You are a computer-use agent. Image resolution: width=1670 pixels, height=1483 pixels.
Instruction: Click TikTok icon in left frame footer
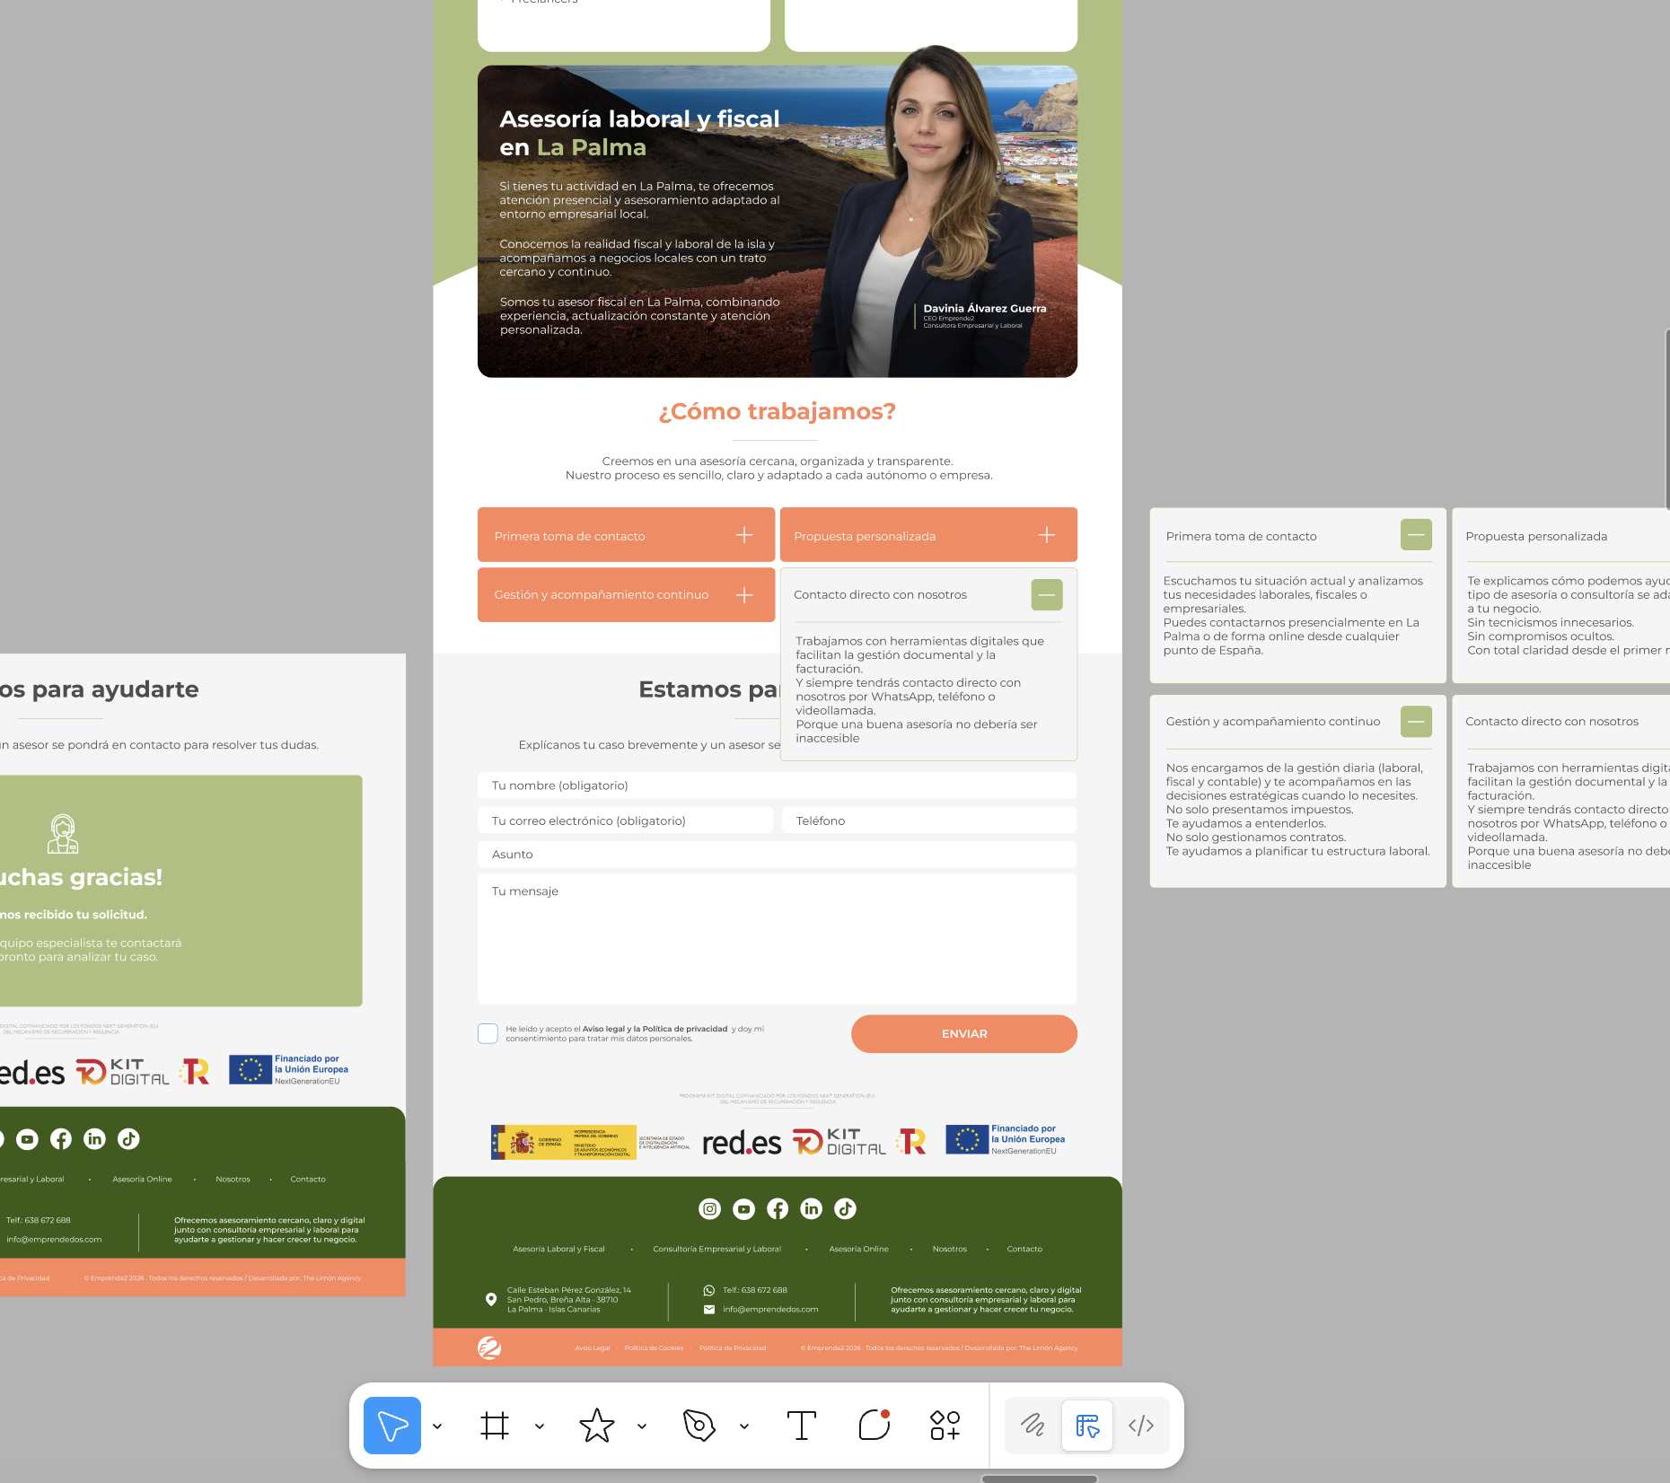pos(128,1139)
